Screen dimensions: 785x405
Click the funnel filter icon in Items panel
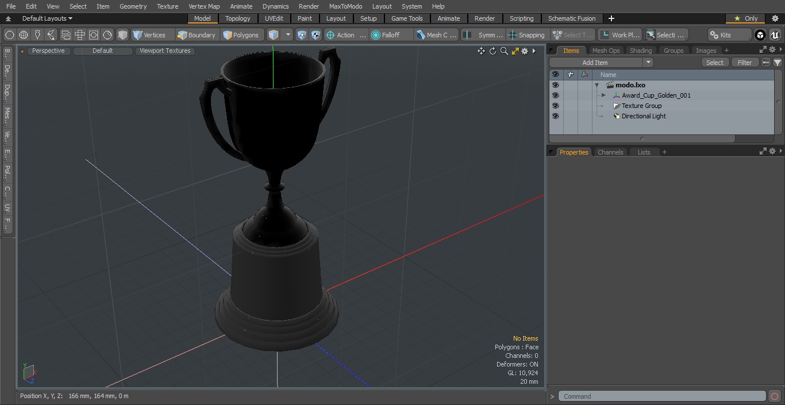pos(777,63)
